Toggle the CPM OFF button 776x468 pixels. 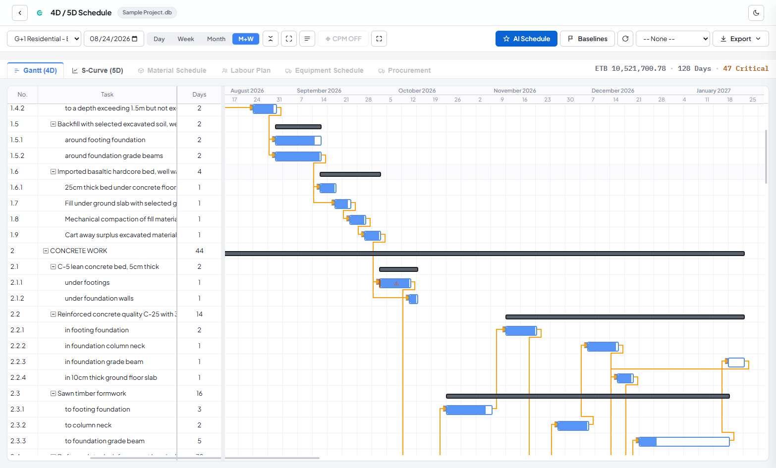click(x=343, y=39)
